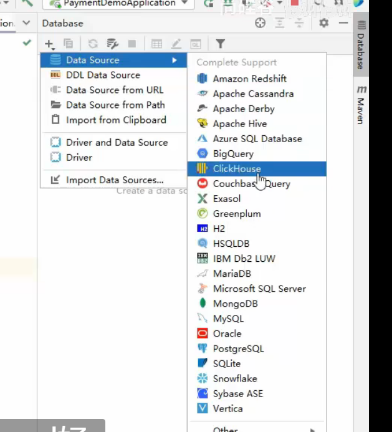Select Azure SQL Database

257,138
